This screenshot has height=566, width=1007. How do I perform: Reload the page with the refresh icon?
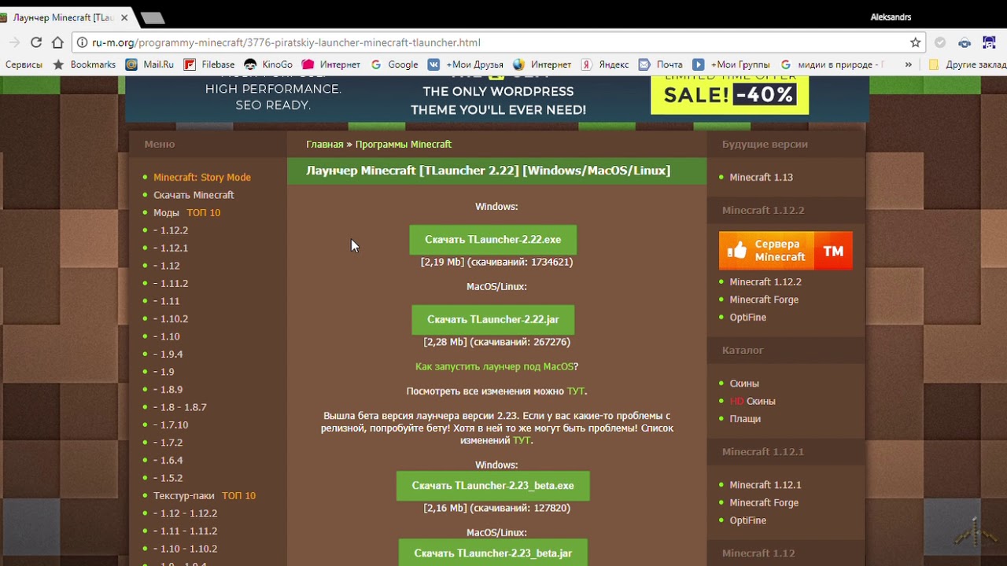click(x=36, y=42)
